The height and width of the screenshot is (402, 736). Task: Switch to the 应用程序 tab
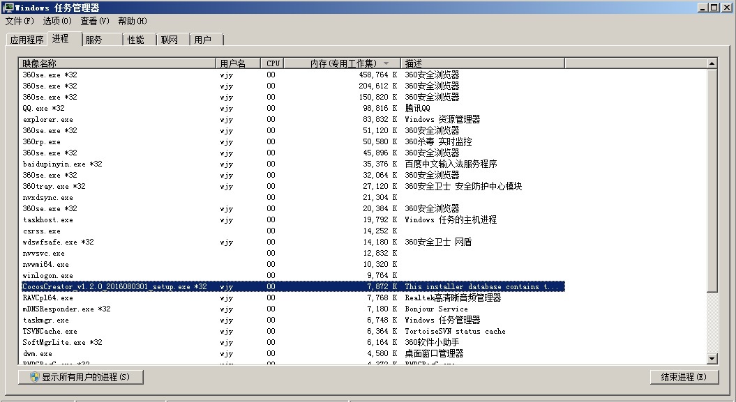[27, 40]
